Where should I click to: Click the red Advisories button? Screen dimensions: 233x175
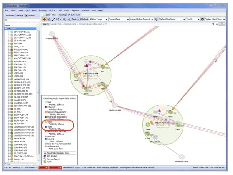55,168
